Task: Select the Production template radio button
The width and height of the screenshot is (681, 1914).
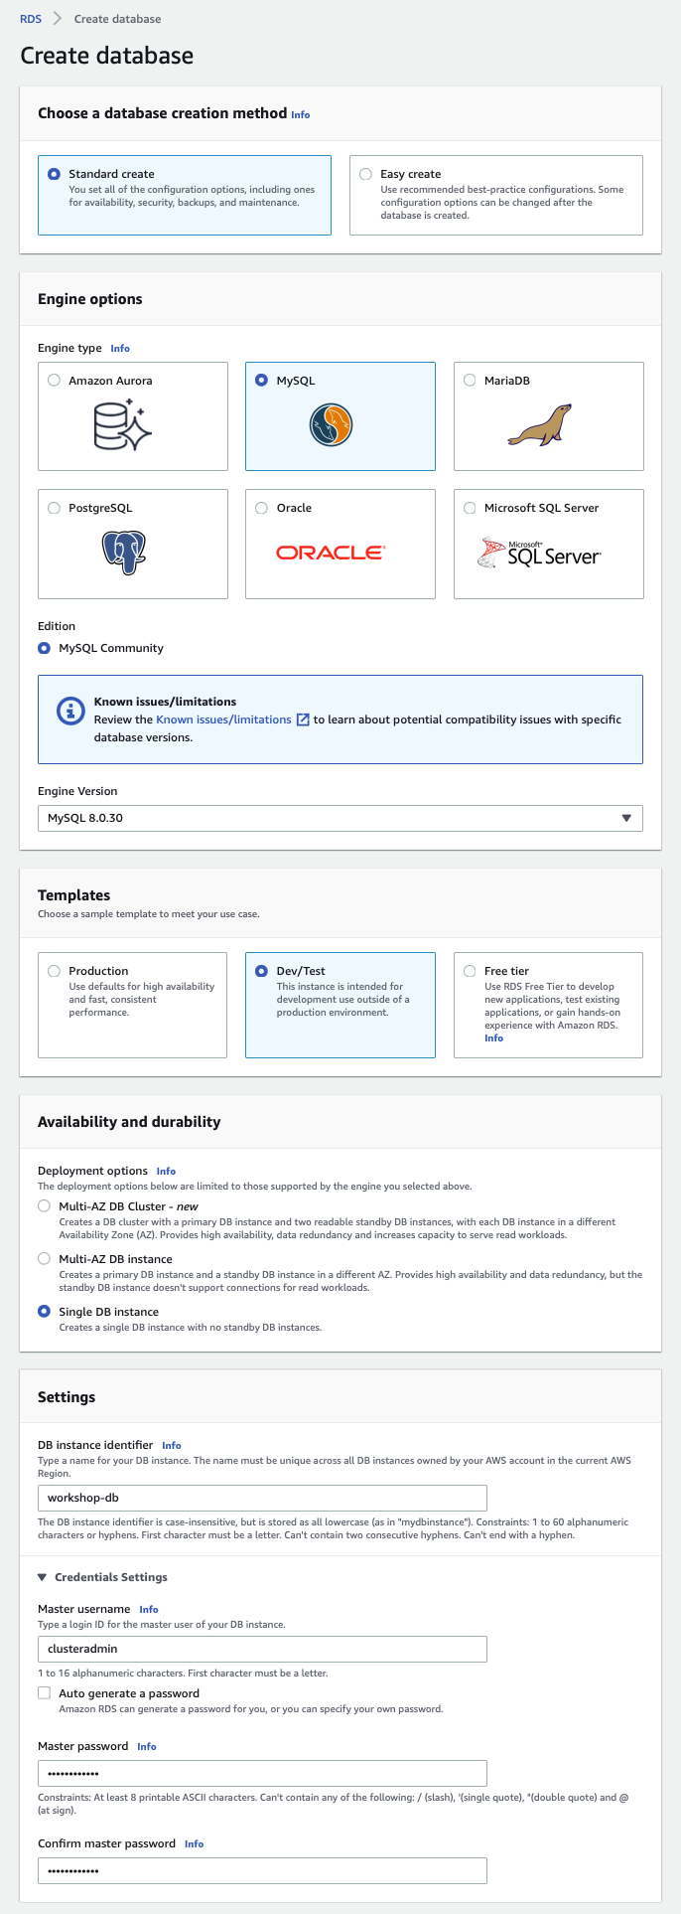Action: tap(54, 971)
